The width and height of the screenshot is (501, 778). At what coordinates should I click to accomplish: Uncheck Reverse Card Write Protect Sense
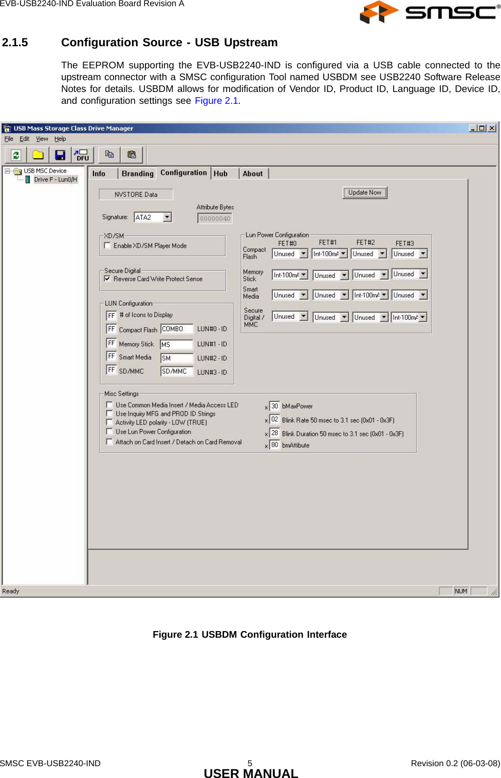tap(107, 278)
